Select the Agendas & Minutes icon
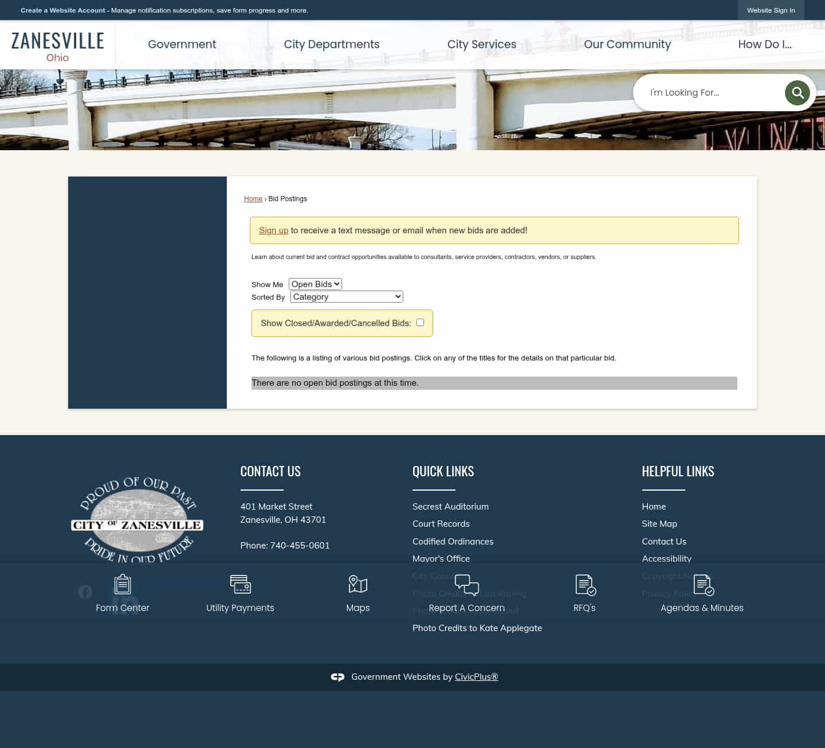This screenshot has height=748, width=825. tap(702, 584)
